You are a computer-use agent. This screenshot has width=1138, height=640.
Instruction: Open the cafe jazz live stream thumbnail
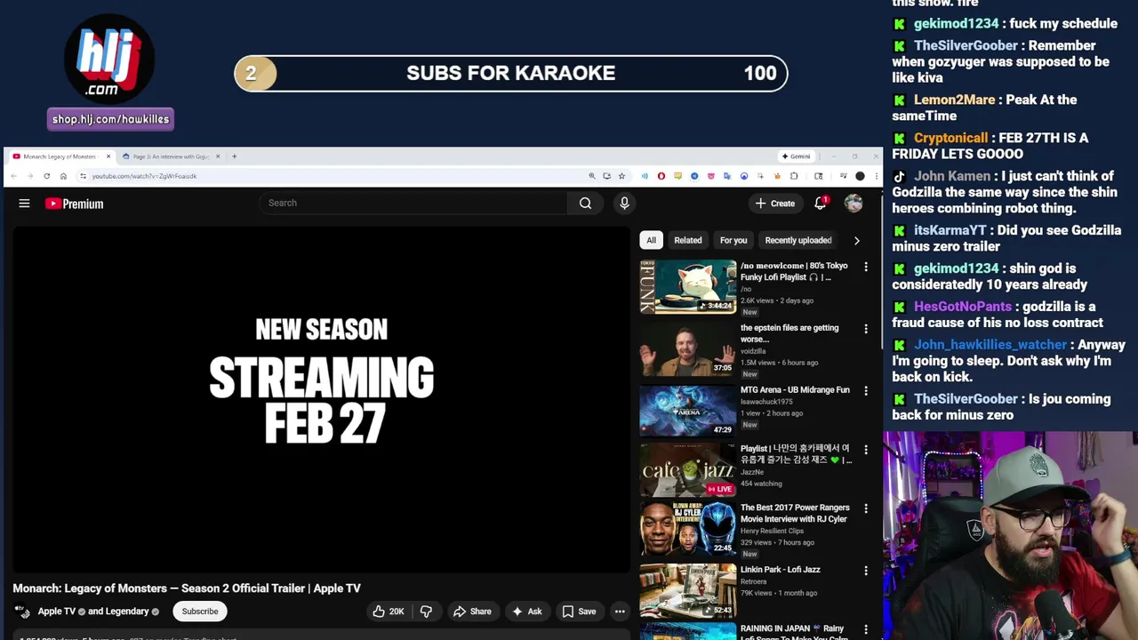(688, 470)
